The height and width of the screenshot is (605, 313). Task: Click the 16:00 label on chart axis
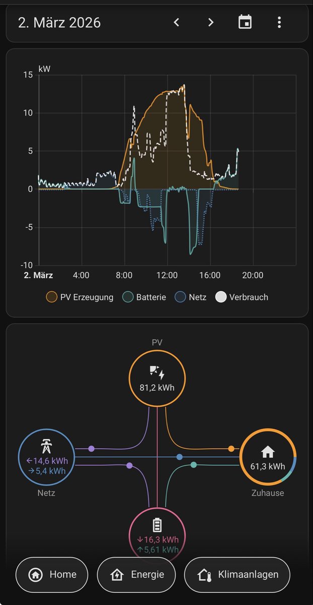pos(210,275)
